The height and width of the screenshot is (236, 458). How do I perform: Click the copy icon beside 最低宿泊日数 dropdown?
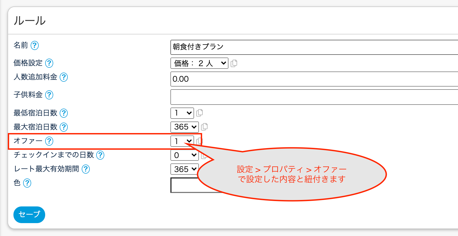tap(199, 113)
